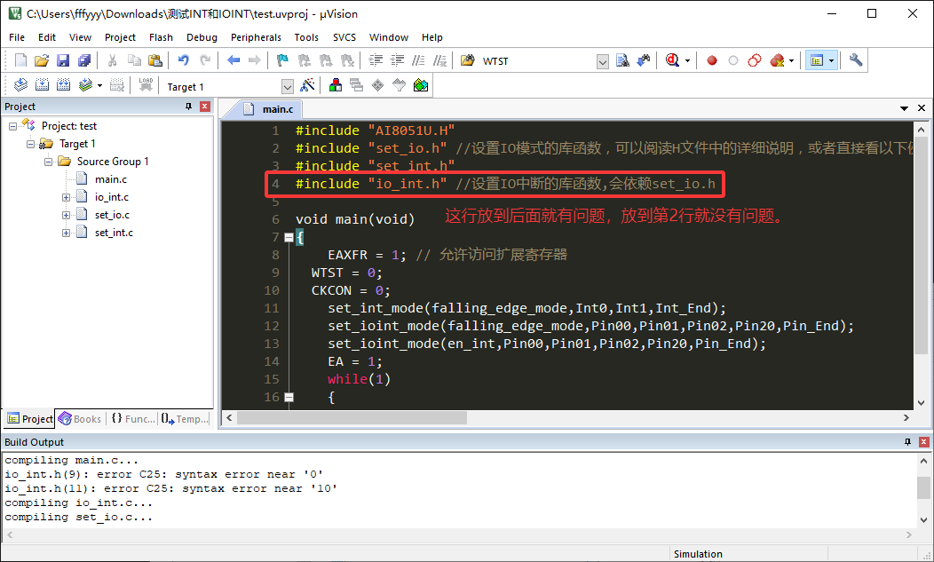Image resolution: width=934 pixels, height=562 pixels.
Task: Switch to the Func... tab
Action: 133,419
